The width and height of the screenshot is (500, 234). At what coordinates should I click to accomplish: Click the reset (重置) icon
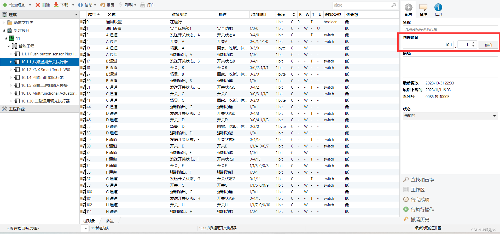pyautogui.click(x=102, y=5)
